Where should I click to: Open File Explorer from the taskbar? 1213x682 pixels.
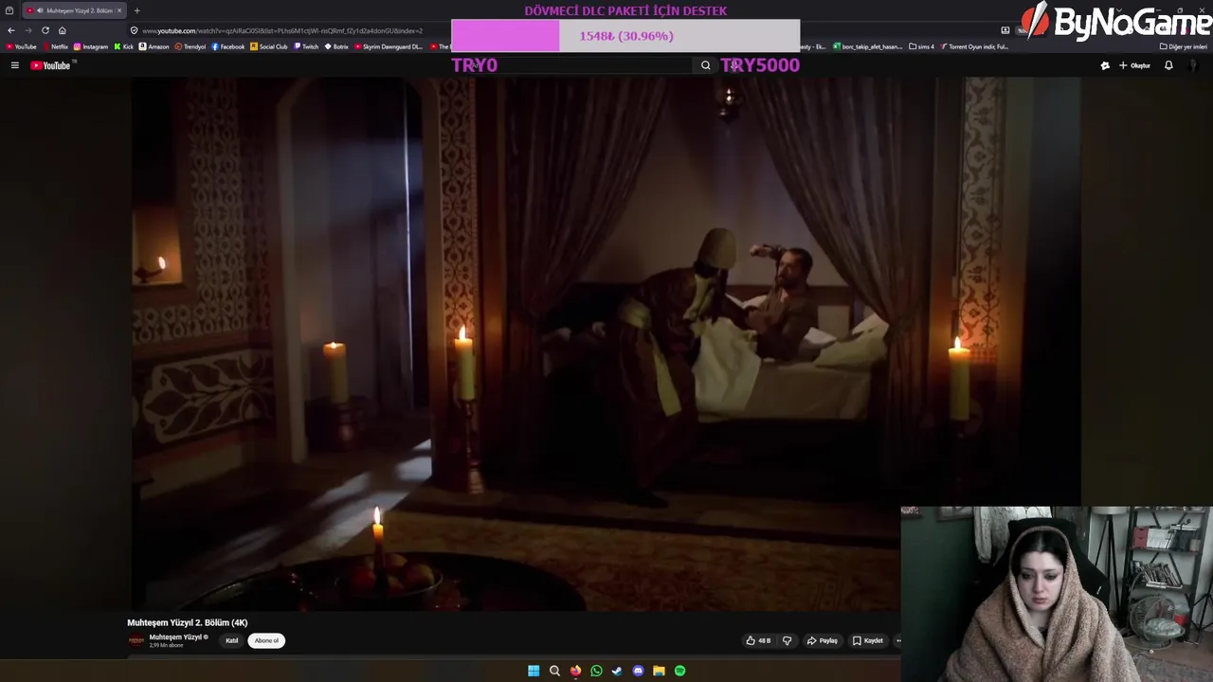659,671
